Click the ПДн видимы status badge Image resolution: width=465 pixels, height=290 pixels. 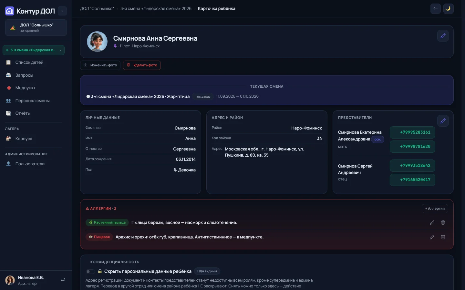(x=207, y=271)
